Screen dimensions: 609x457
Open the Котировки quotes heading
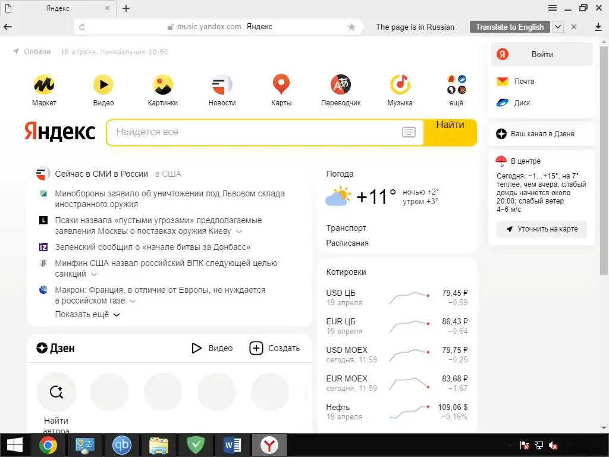[346, 272]
